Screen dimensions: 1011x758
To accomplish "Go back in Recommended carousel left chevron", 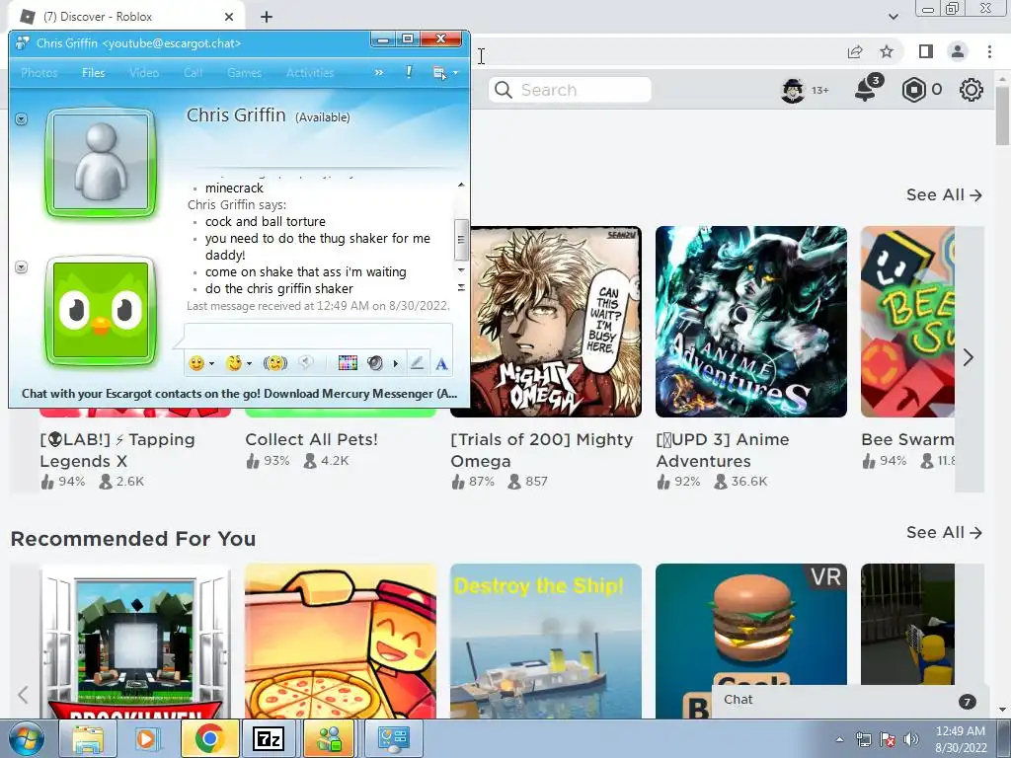I will (24, 695).
